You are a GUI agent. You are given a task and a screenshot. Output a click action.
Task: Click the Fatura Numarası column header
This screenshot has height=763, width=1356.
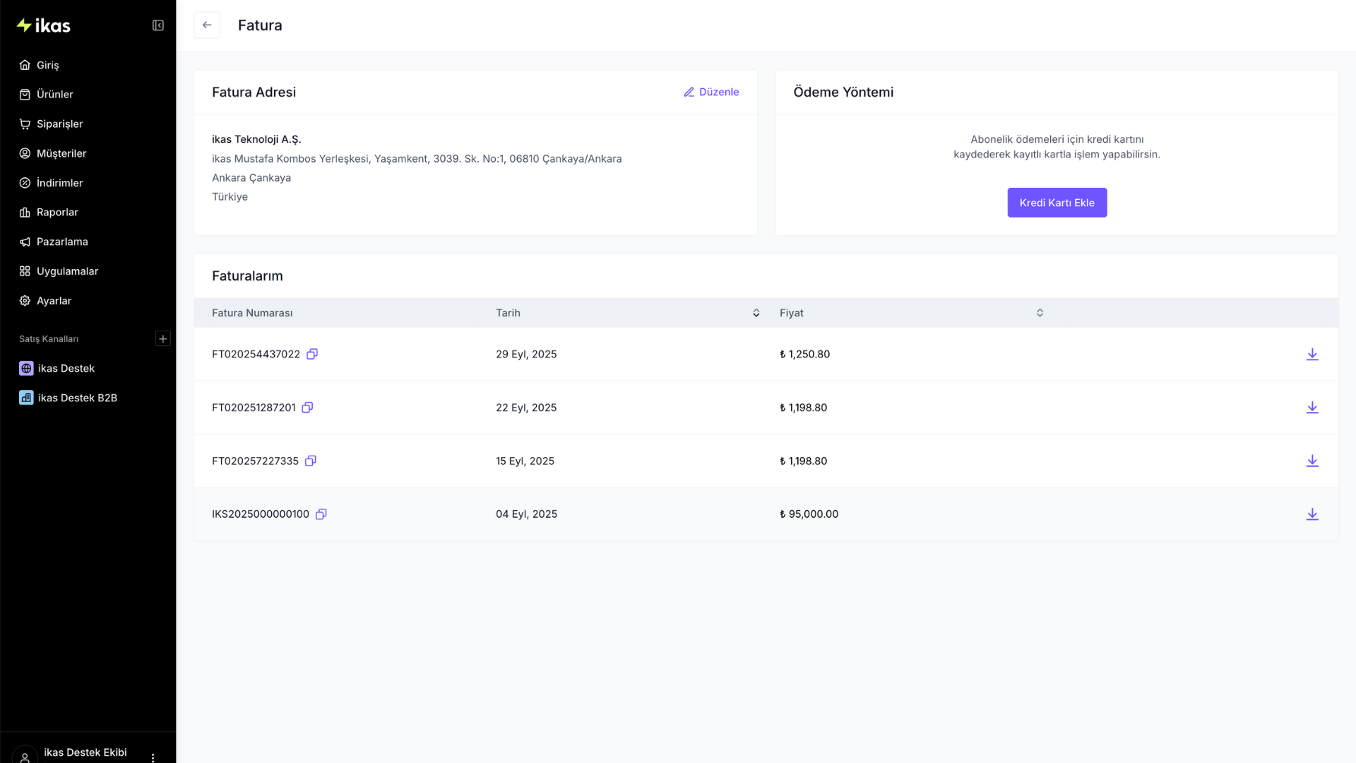click(252, 313)
